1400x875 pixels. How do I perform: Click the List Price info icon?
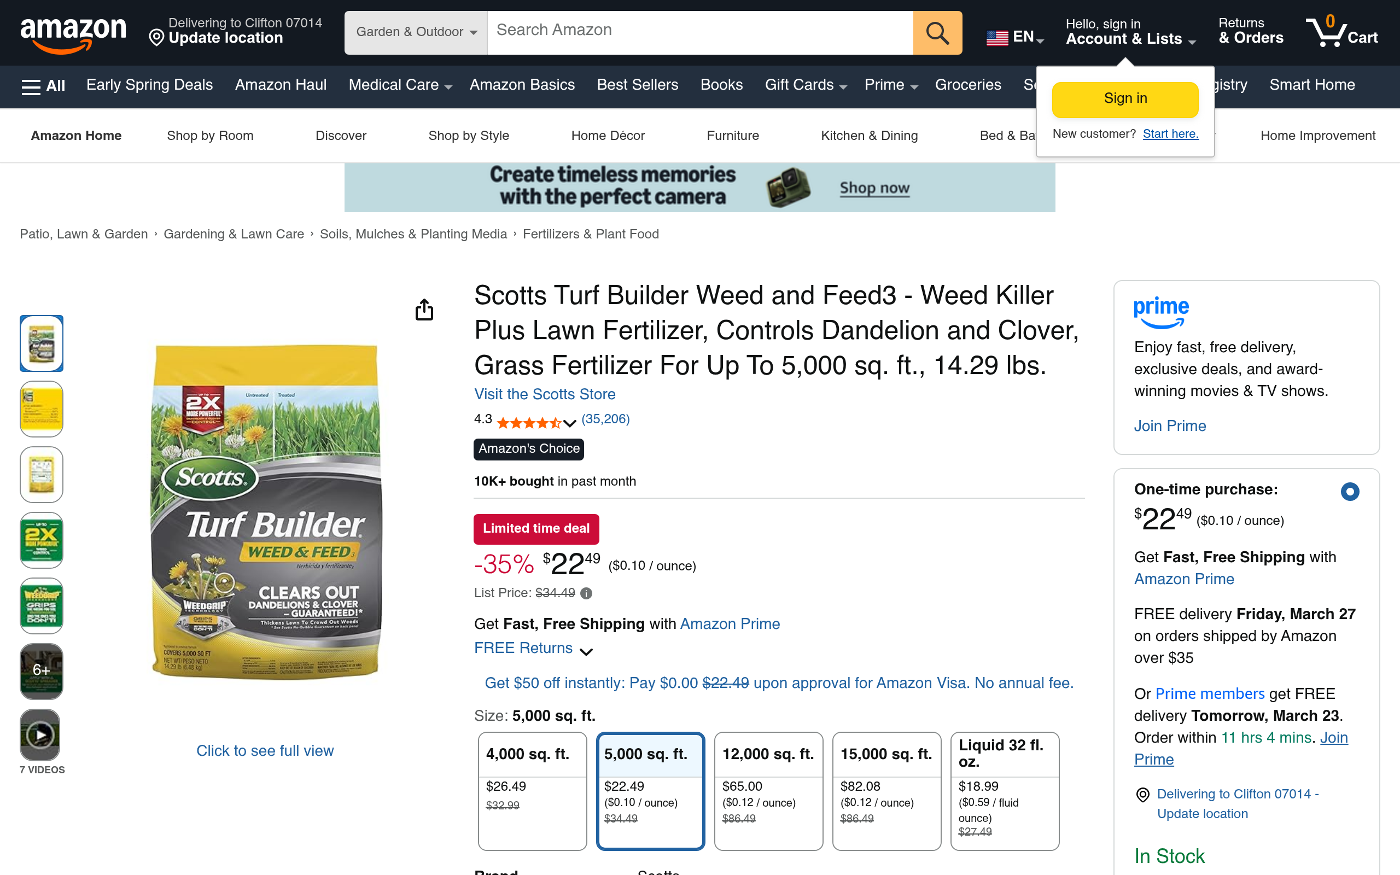(586, 593)
